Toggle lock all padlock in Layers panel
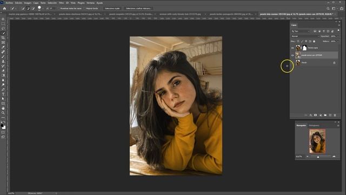 (x=314, y=41)
